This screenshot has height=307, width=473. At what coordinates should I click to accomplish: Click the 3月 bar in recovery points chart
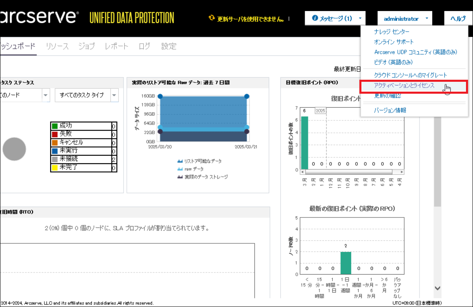click(305, 143)
